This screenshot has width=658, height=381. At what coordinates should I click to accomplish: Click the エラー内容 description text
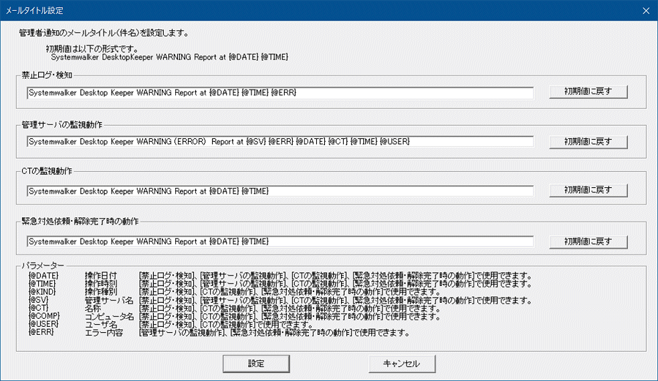(104, 333)
